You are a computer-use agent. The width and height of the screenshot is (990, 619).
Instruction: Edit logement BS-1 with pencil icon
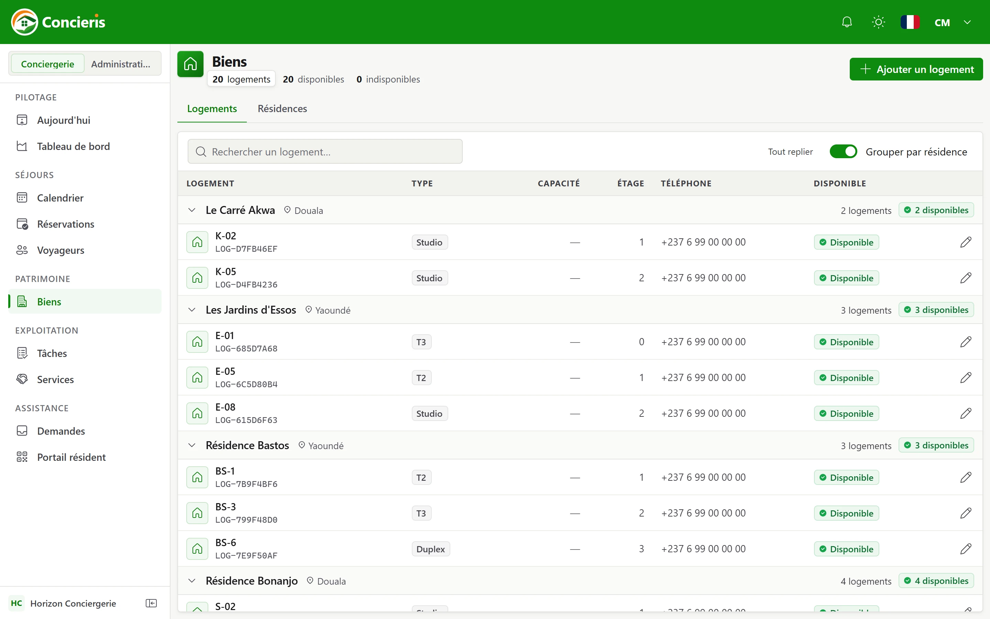pos(966,477)
